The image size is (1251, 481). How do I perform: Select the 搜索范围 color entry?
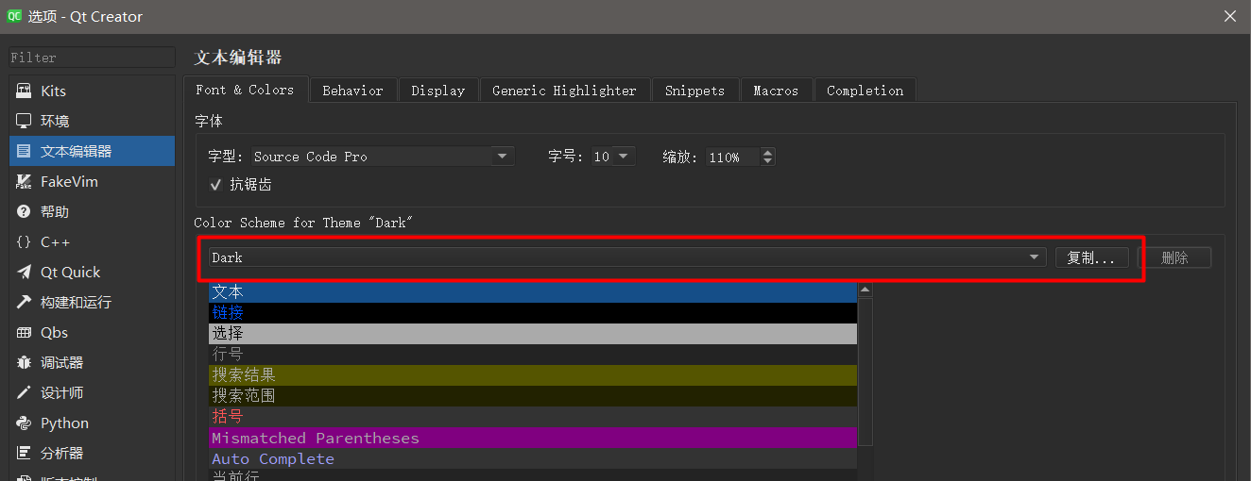[533, 396]
